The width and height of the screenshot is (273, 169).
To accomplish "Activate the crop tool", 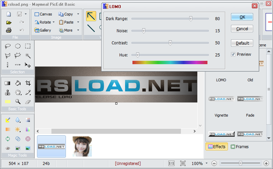I will coord(28,83).
